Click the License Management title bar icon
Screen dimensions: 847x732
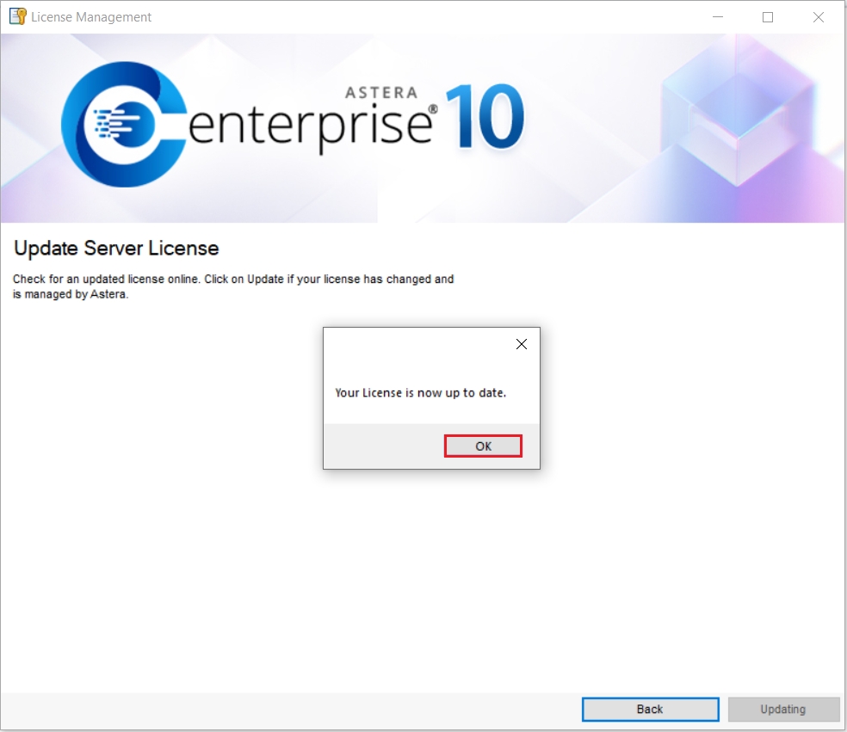click(x=17, y=16)
